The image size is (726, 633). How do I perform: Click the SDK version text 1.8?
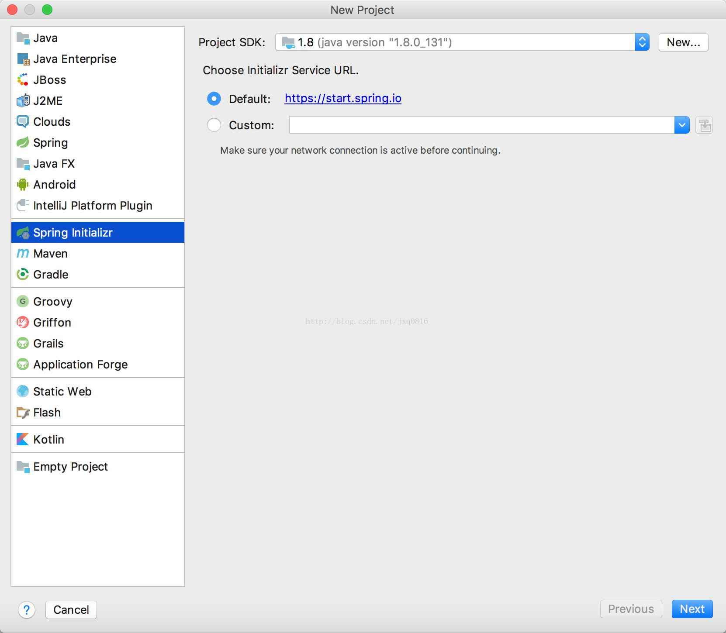tap(306, 42)
